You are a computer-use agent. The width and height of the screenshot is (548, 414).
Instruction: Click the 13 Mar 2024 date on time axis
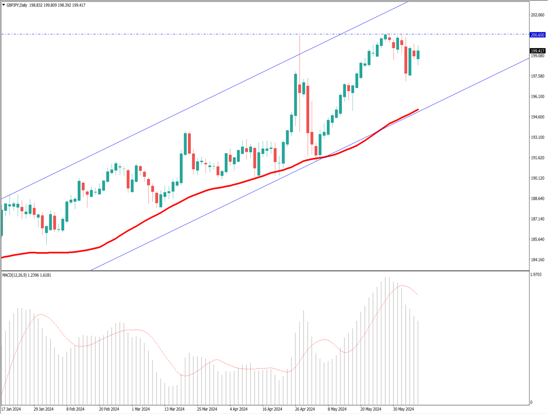173,409
